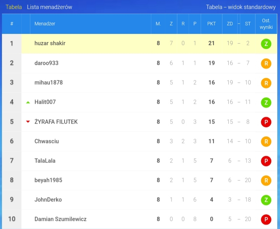Screen dimensions: 280x229
Task: Click green Z result icon for Halit007
Action: pyautogui.click(x=266, y=103)
